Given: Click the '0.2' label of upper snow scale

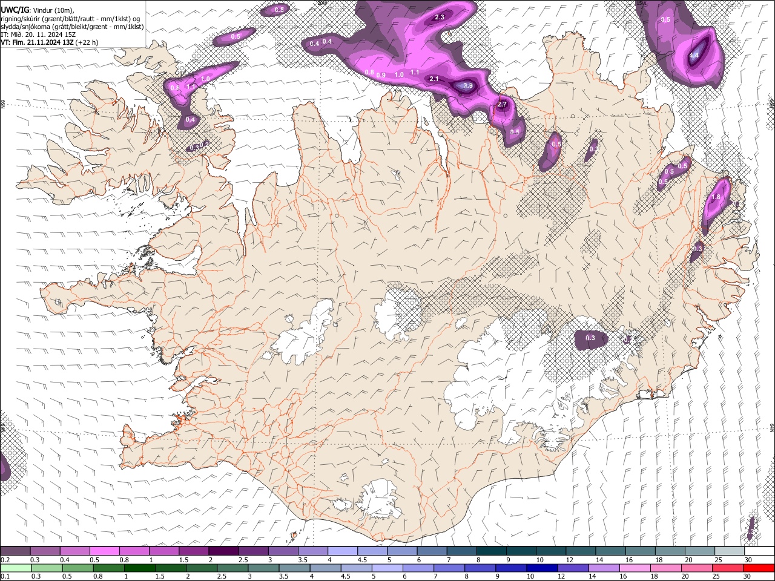Looking at the screenshot, I should (5, 560).
